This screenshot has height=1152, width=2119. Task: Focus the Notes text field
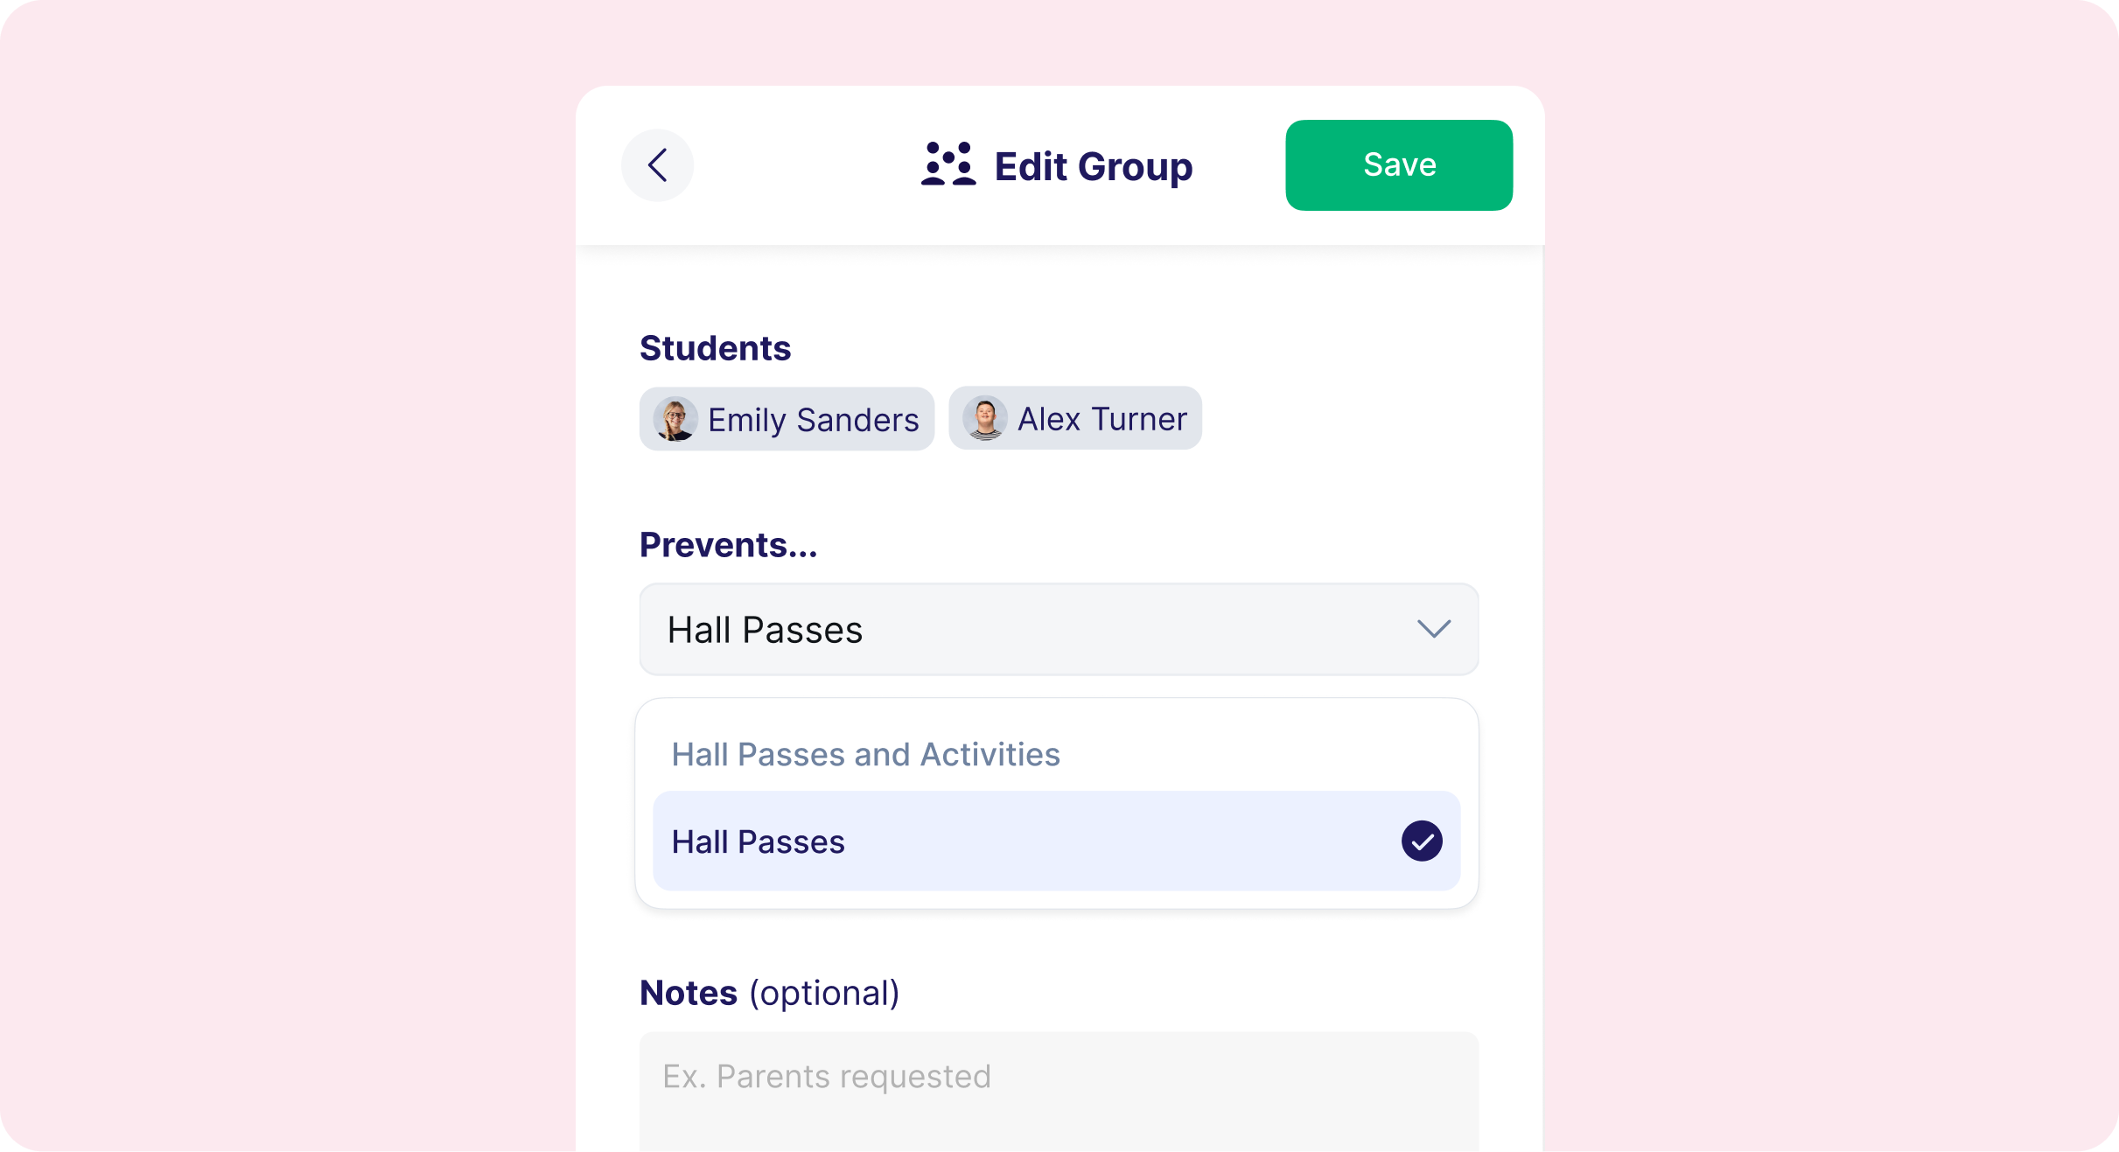(1059, 1092)
